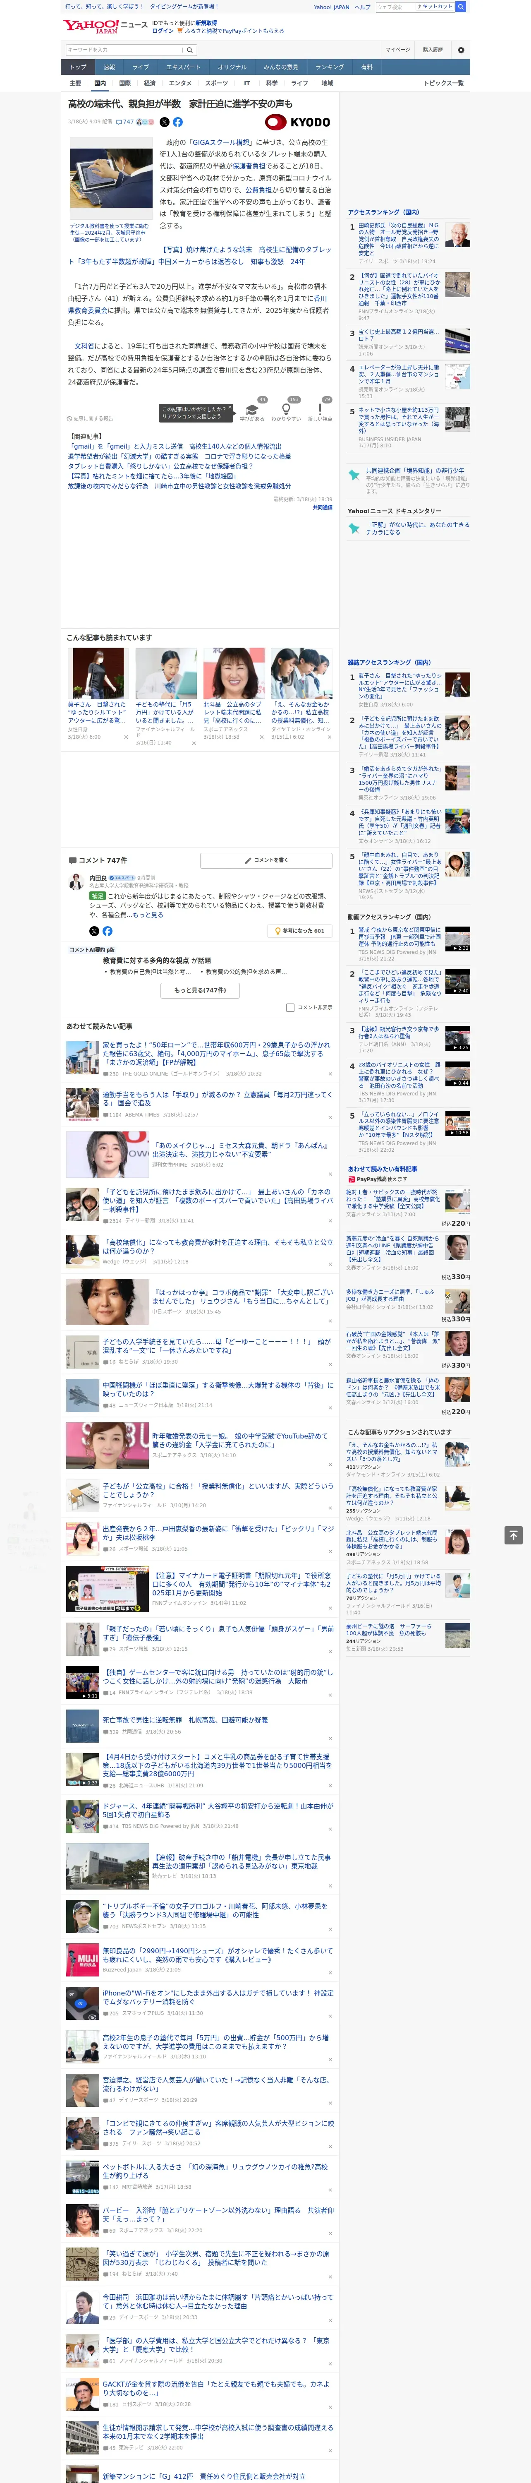Select the ランキング tab

click(330, 67)
